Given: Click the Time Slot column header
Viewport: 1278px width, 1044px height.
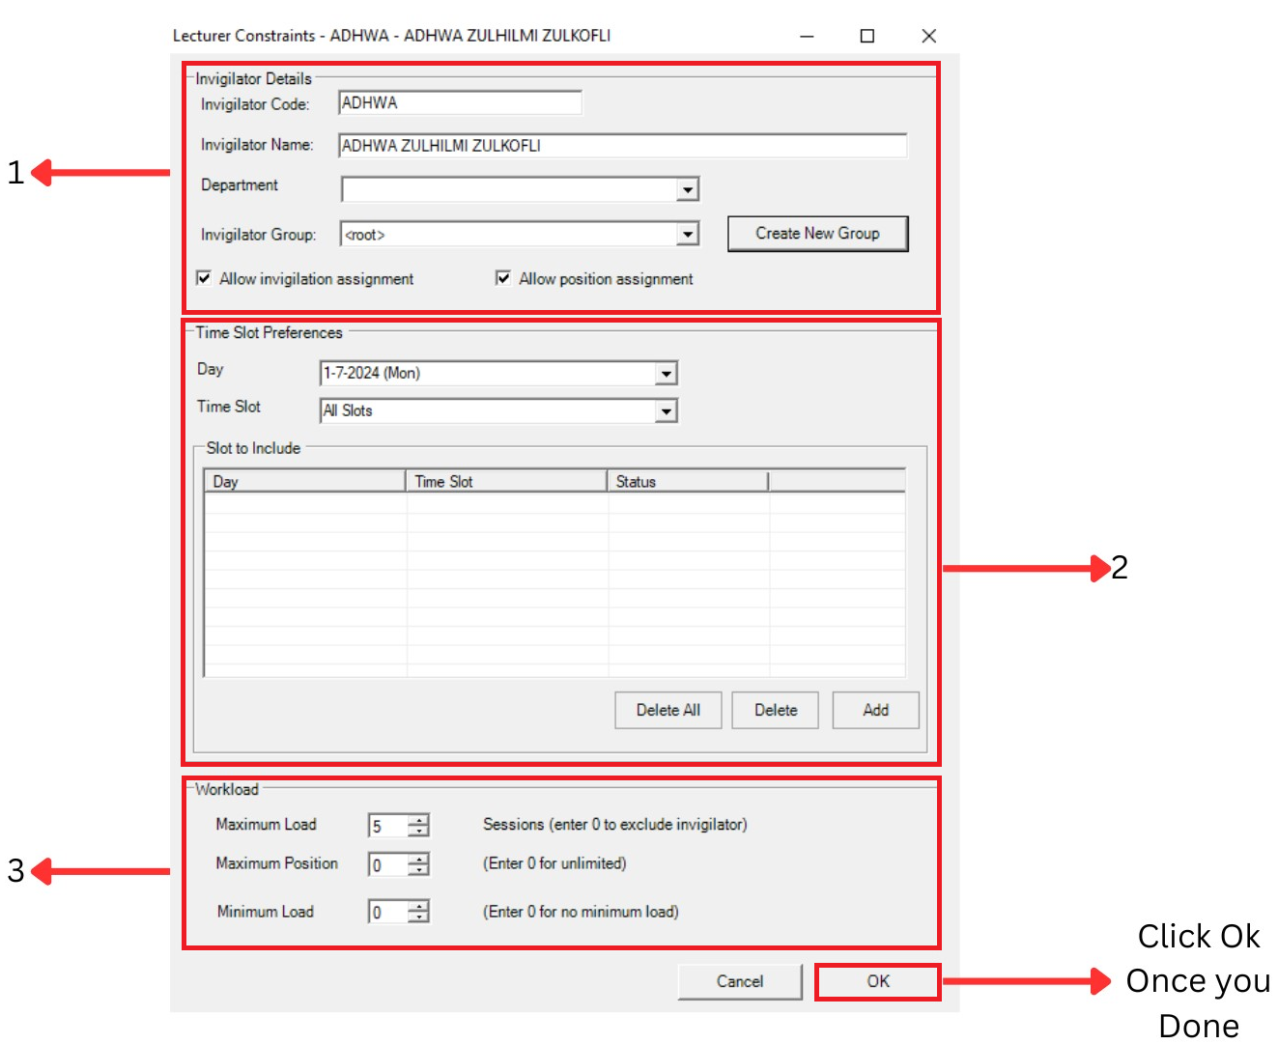Looking at the screenshot, I should click(505, 481).
